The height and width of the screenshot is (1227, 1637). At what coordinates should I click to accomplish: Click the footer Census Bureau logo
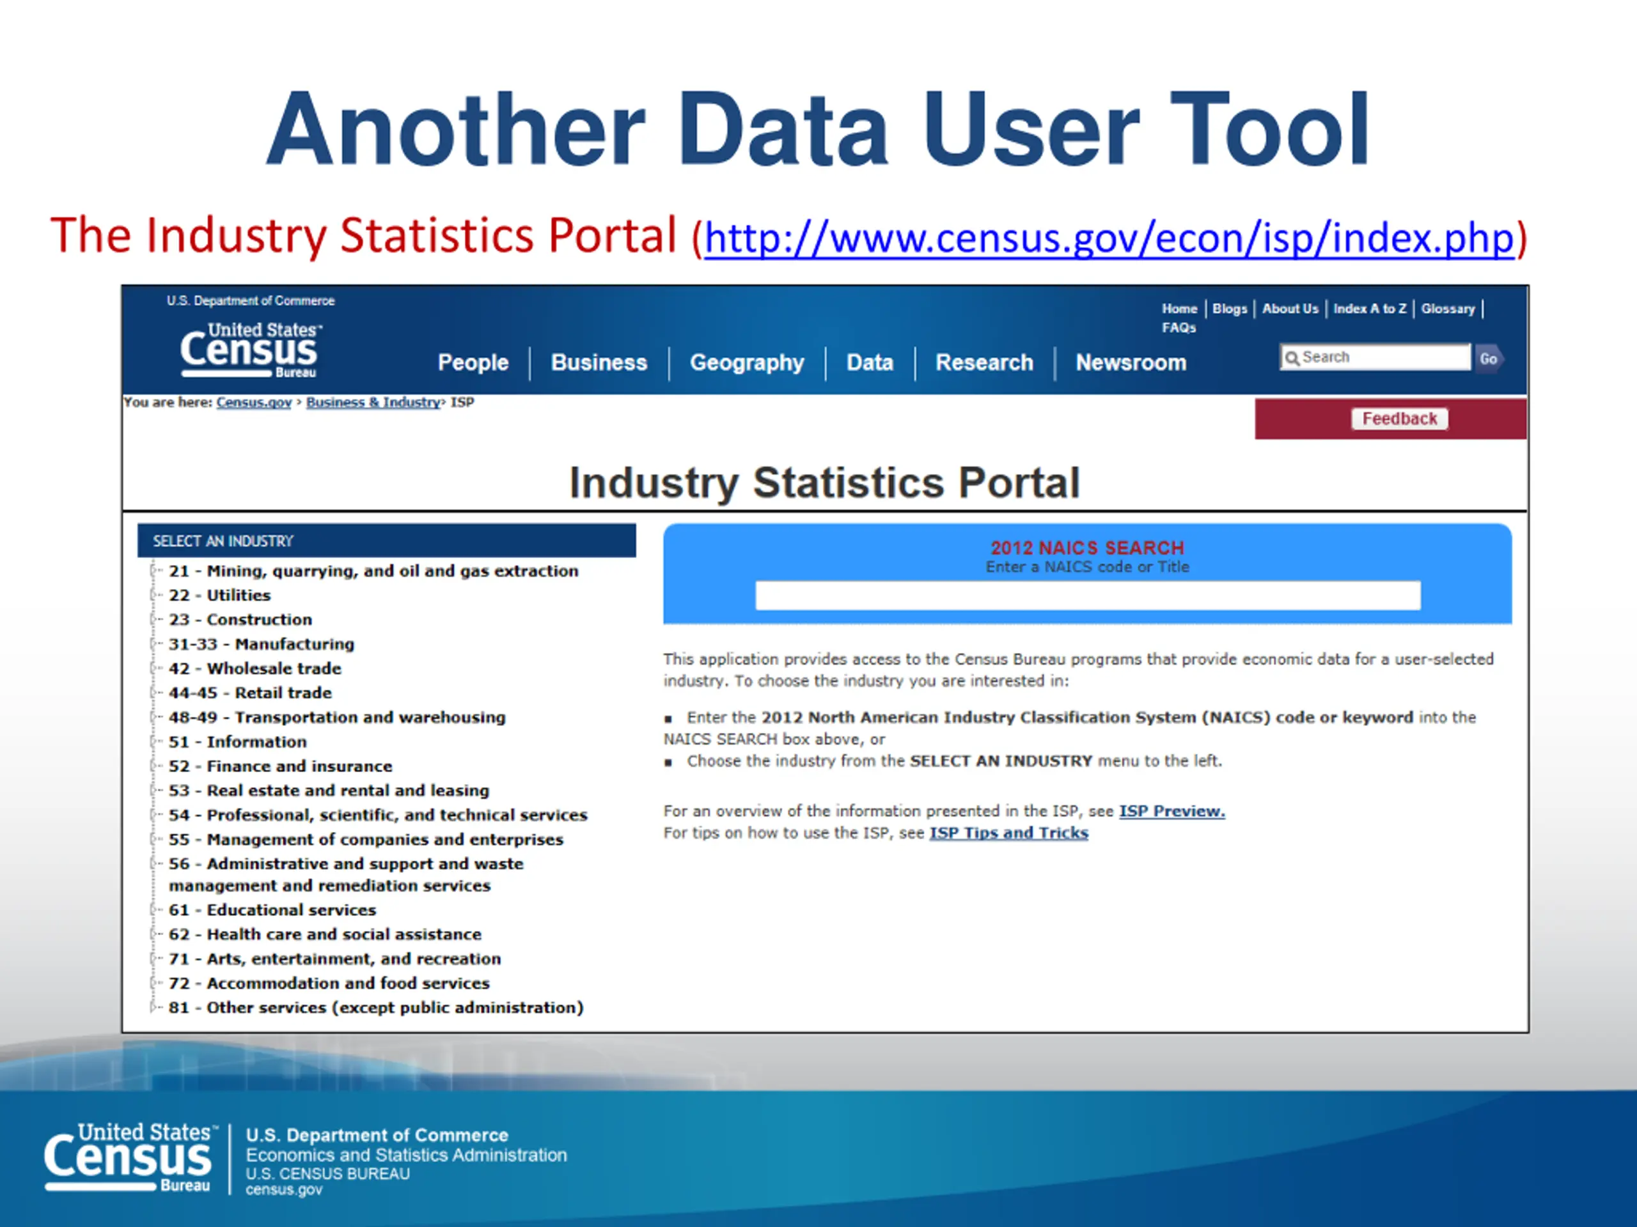(131, 1157)
